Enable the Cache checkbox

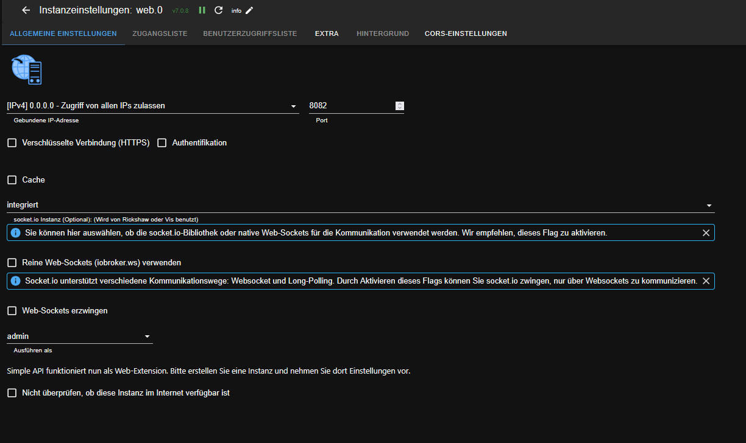pos(12,180)
